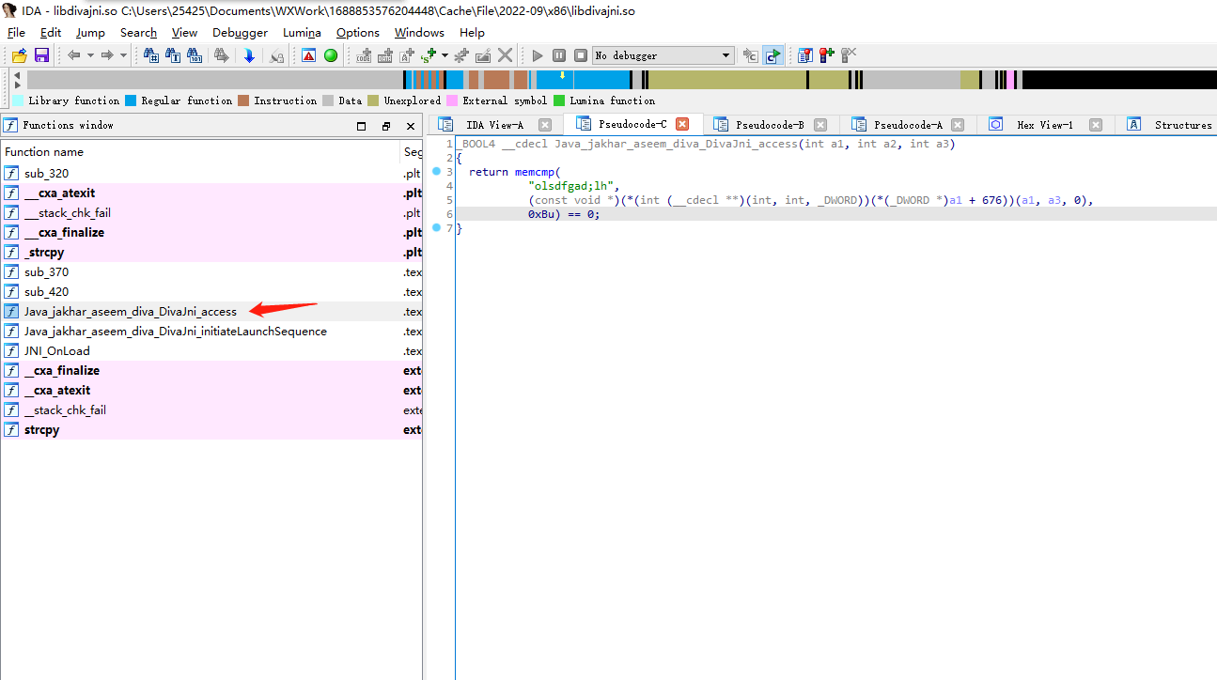Open the Search menu
This screenshot has height=680, width=1217.
138,32
